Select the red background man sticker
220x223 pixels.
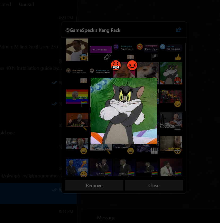(171, 167)
